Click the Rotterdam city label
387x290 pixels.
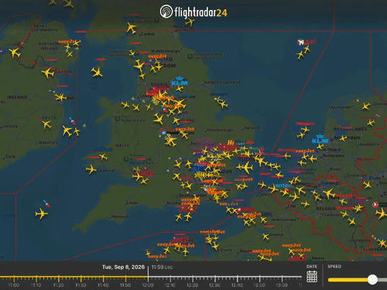[x=334, y=155]
